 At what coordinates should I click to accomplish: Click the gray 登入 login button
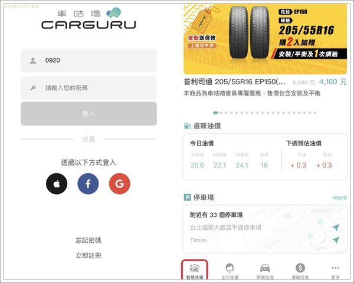pos(88,114)
